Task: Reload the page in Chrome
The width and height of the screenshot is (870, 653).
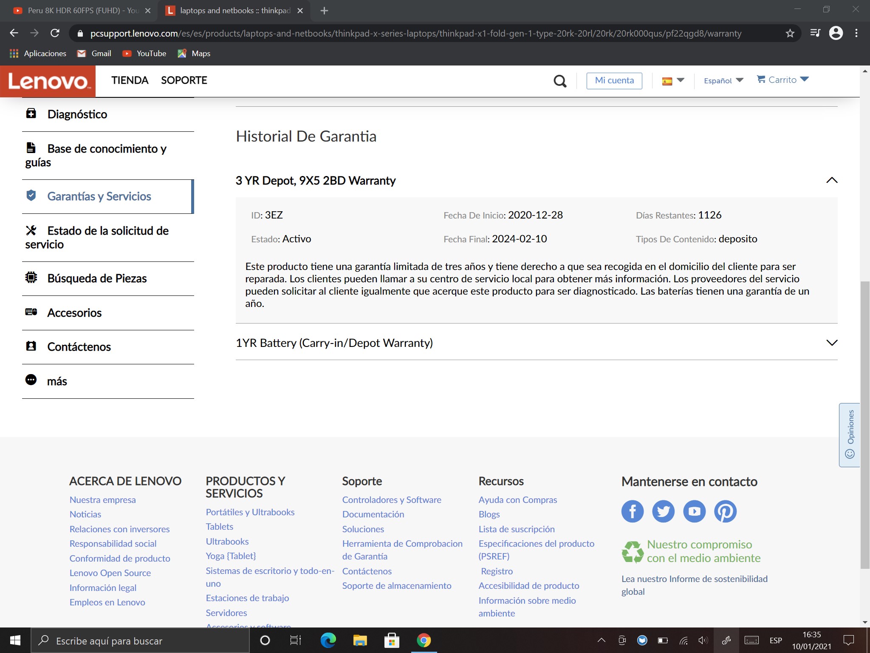Action: pos(55,33)
